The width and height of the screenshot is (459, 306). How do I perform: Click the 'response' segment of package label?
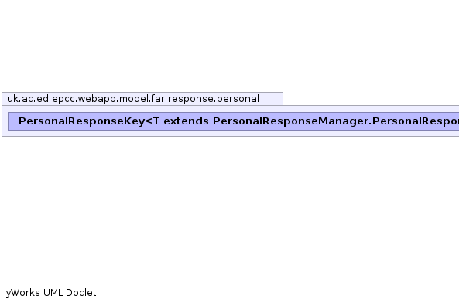pos(190,99)
